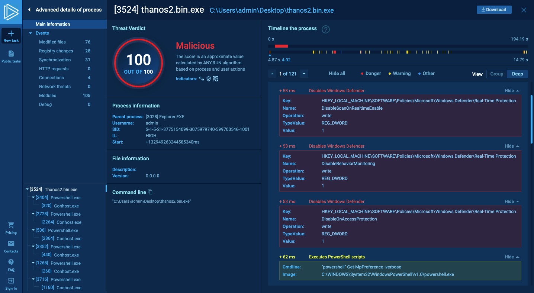Click the ANY.RUN logo

click(11, 12)
